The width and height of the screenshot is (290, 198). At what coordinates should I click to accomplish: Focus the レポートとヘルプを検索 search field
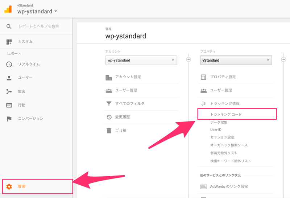(39, 26)
